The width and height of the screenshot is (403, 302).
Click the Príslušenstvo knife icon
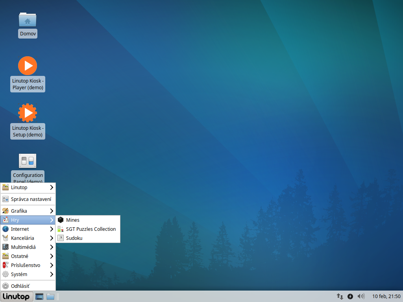click(x=6, y=265)
